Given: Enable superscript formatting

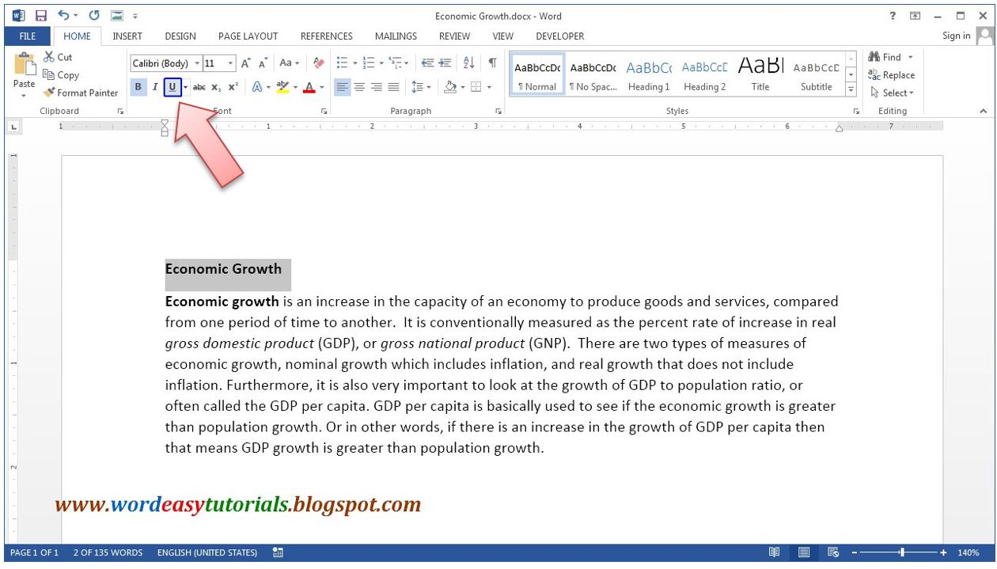Looking at the screenshot, I should tap(233, 86).
